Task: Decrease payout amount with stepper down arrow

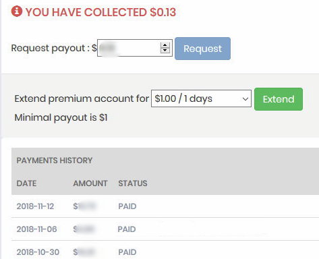Action: (165, 51)
